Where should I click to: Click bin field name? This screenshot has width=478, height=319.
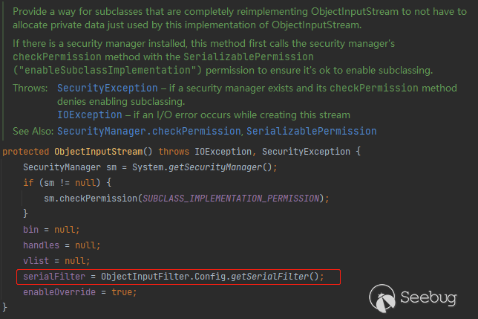[30, 230]
